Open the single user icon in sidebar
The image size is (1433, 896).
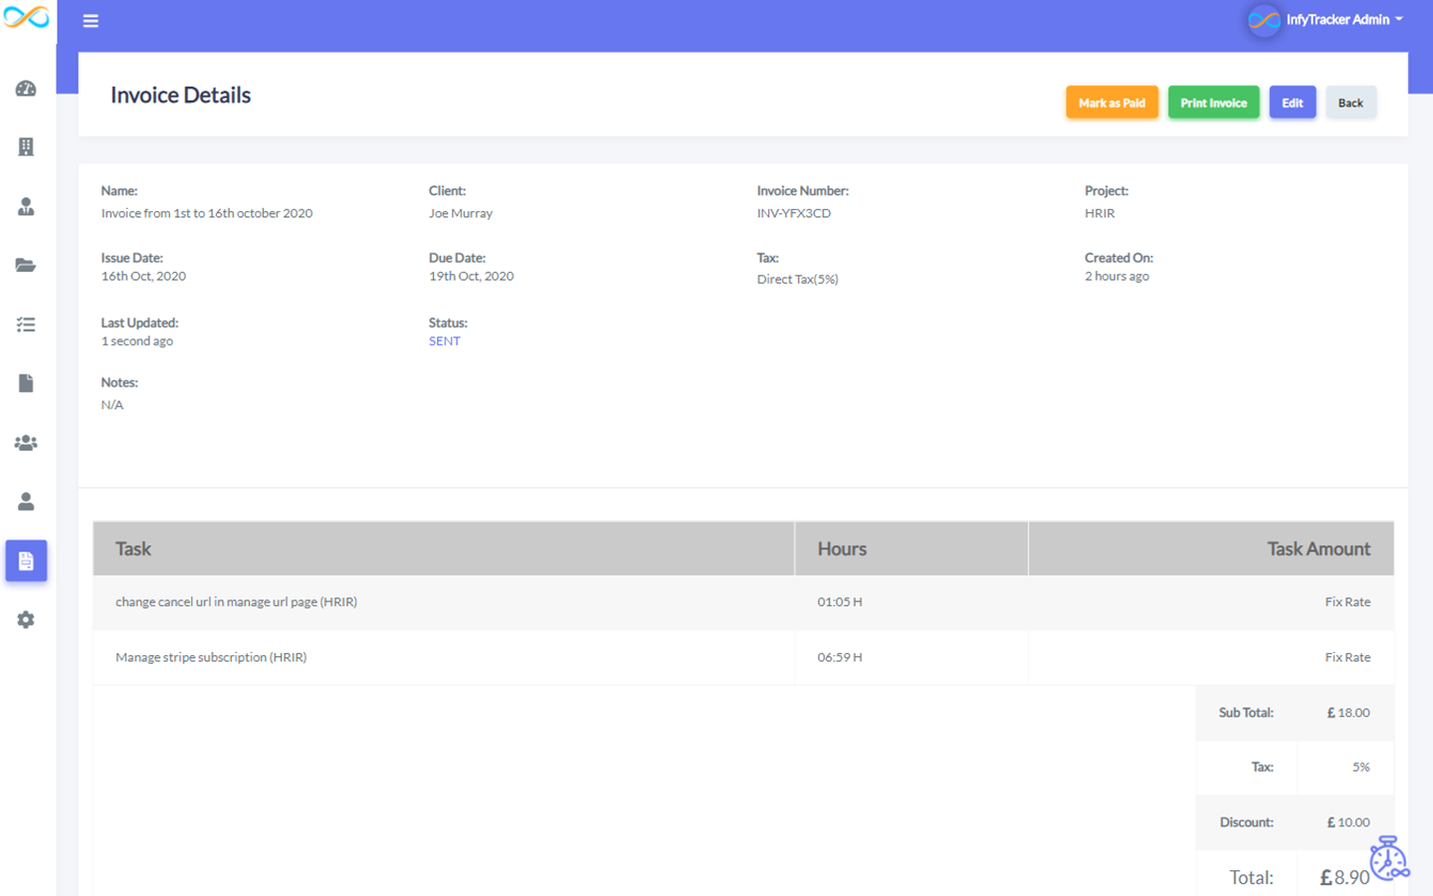point(26,502)
